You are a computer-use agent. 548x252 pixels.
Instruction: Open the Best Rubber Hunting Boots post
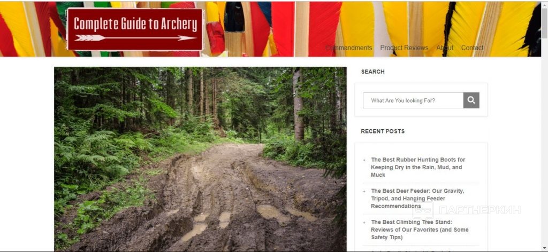(417, 167)
